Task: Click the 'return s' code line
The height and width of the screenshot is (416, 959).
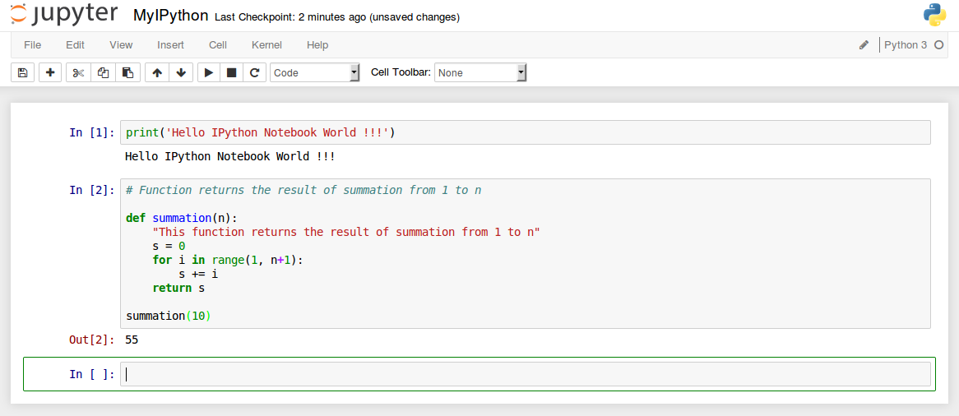Action: click(178, 288)
